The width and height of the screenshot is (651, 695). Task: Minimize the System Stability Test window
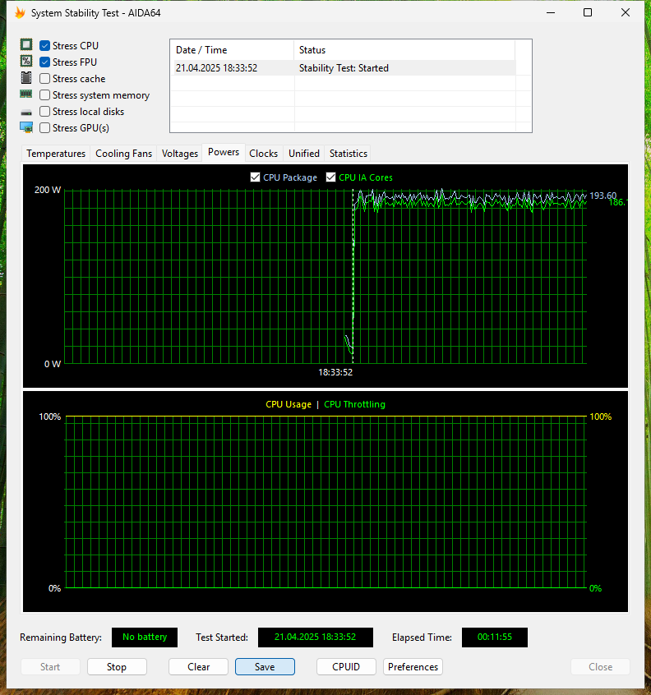pyautogui.click(x=551, y=12)
